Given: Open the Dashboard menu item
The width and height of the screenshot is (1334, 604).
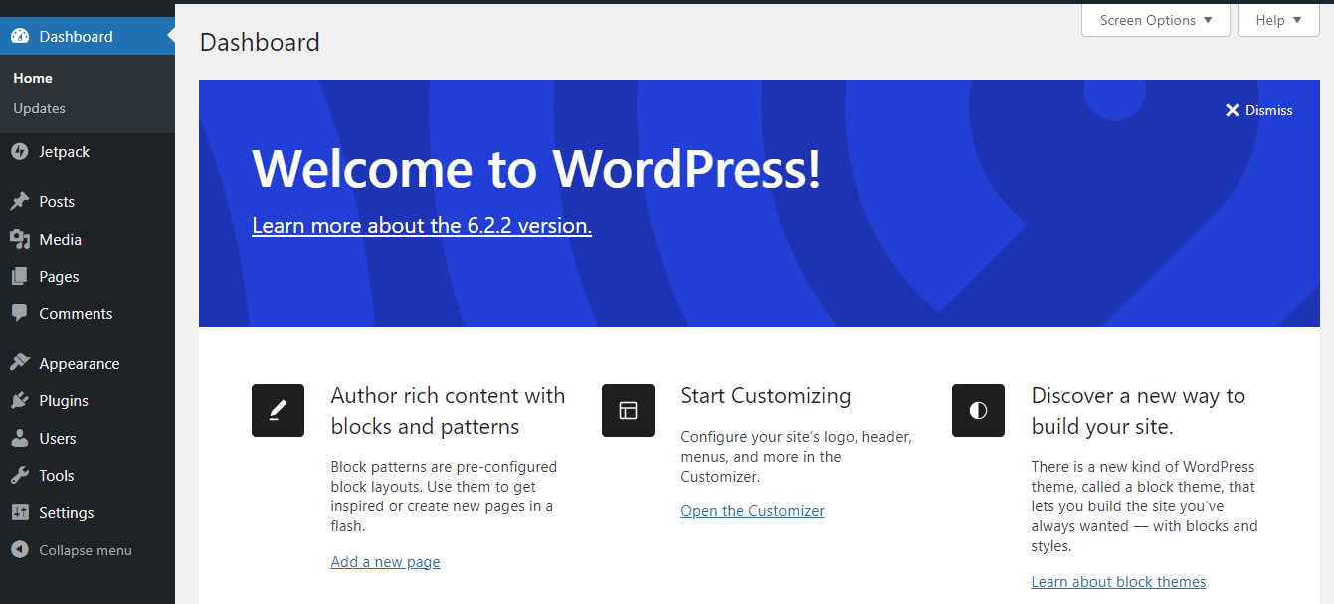Looking at the screenshot, I should pos(88,36).
